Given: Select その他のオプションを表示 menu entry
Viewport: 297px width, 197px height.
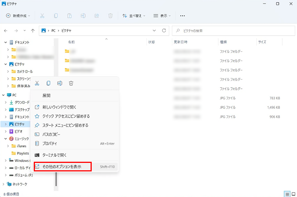Looking at the screenshot, I should tap(62, 167).
